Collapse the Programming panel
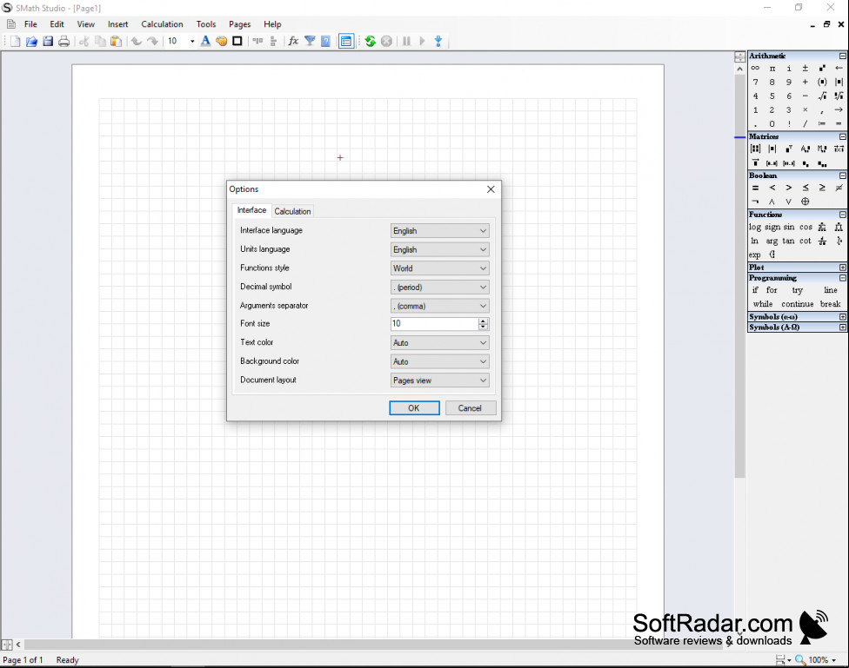Screen dimensions: 849x668 [843, 277]
